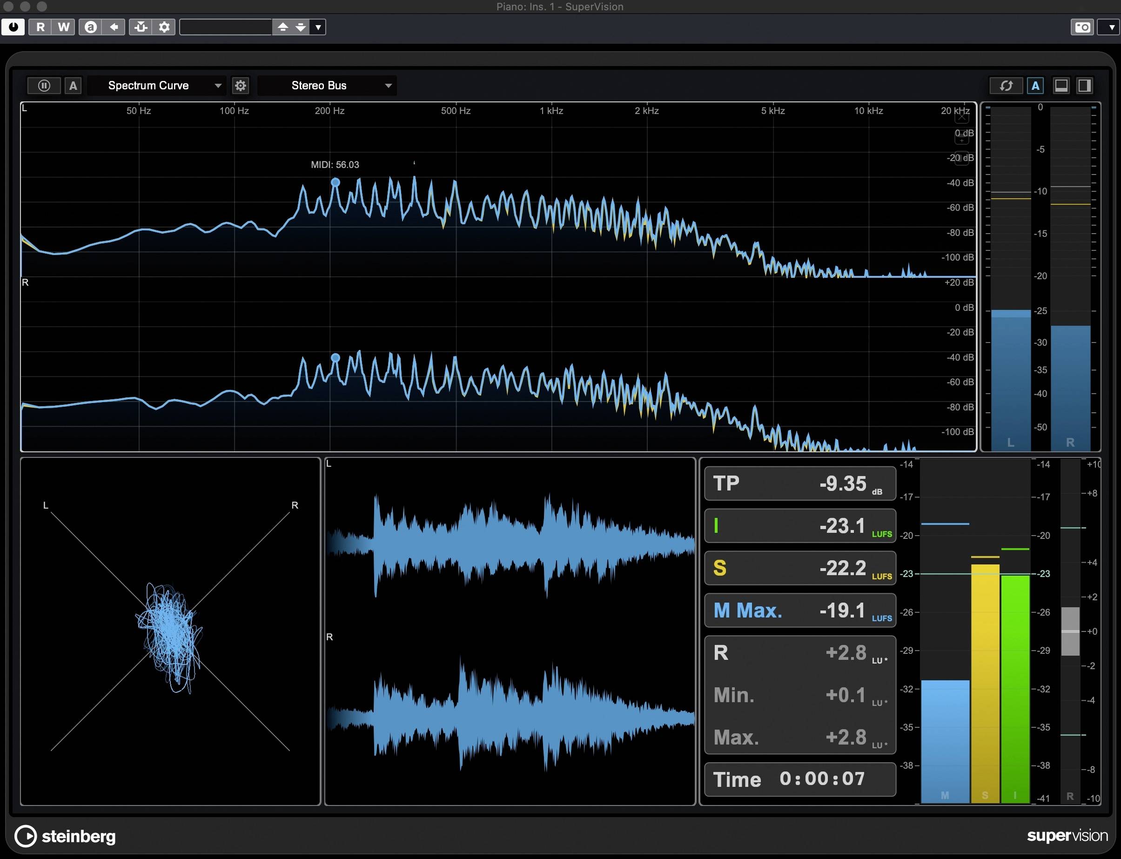1121x859 pixels.
Task: Click inside the empty preset name field
Action: [225, 27]
